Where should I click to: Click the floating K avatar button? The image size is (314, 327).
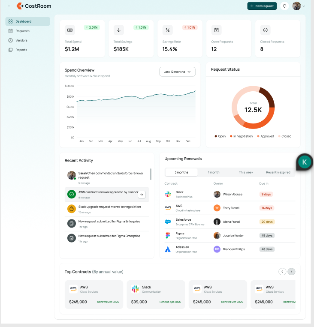click(x=305, y=162)
